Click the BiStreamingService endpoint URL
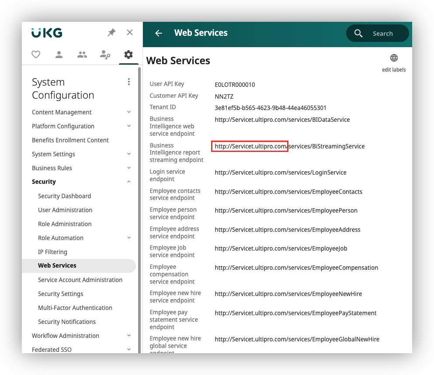The width and height of the screenshot is (434, 375). point(289,146)
